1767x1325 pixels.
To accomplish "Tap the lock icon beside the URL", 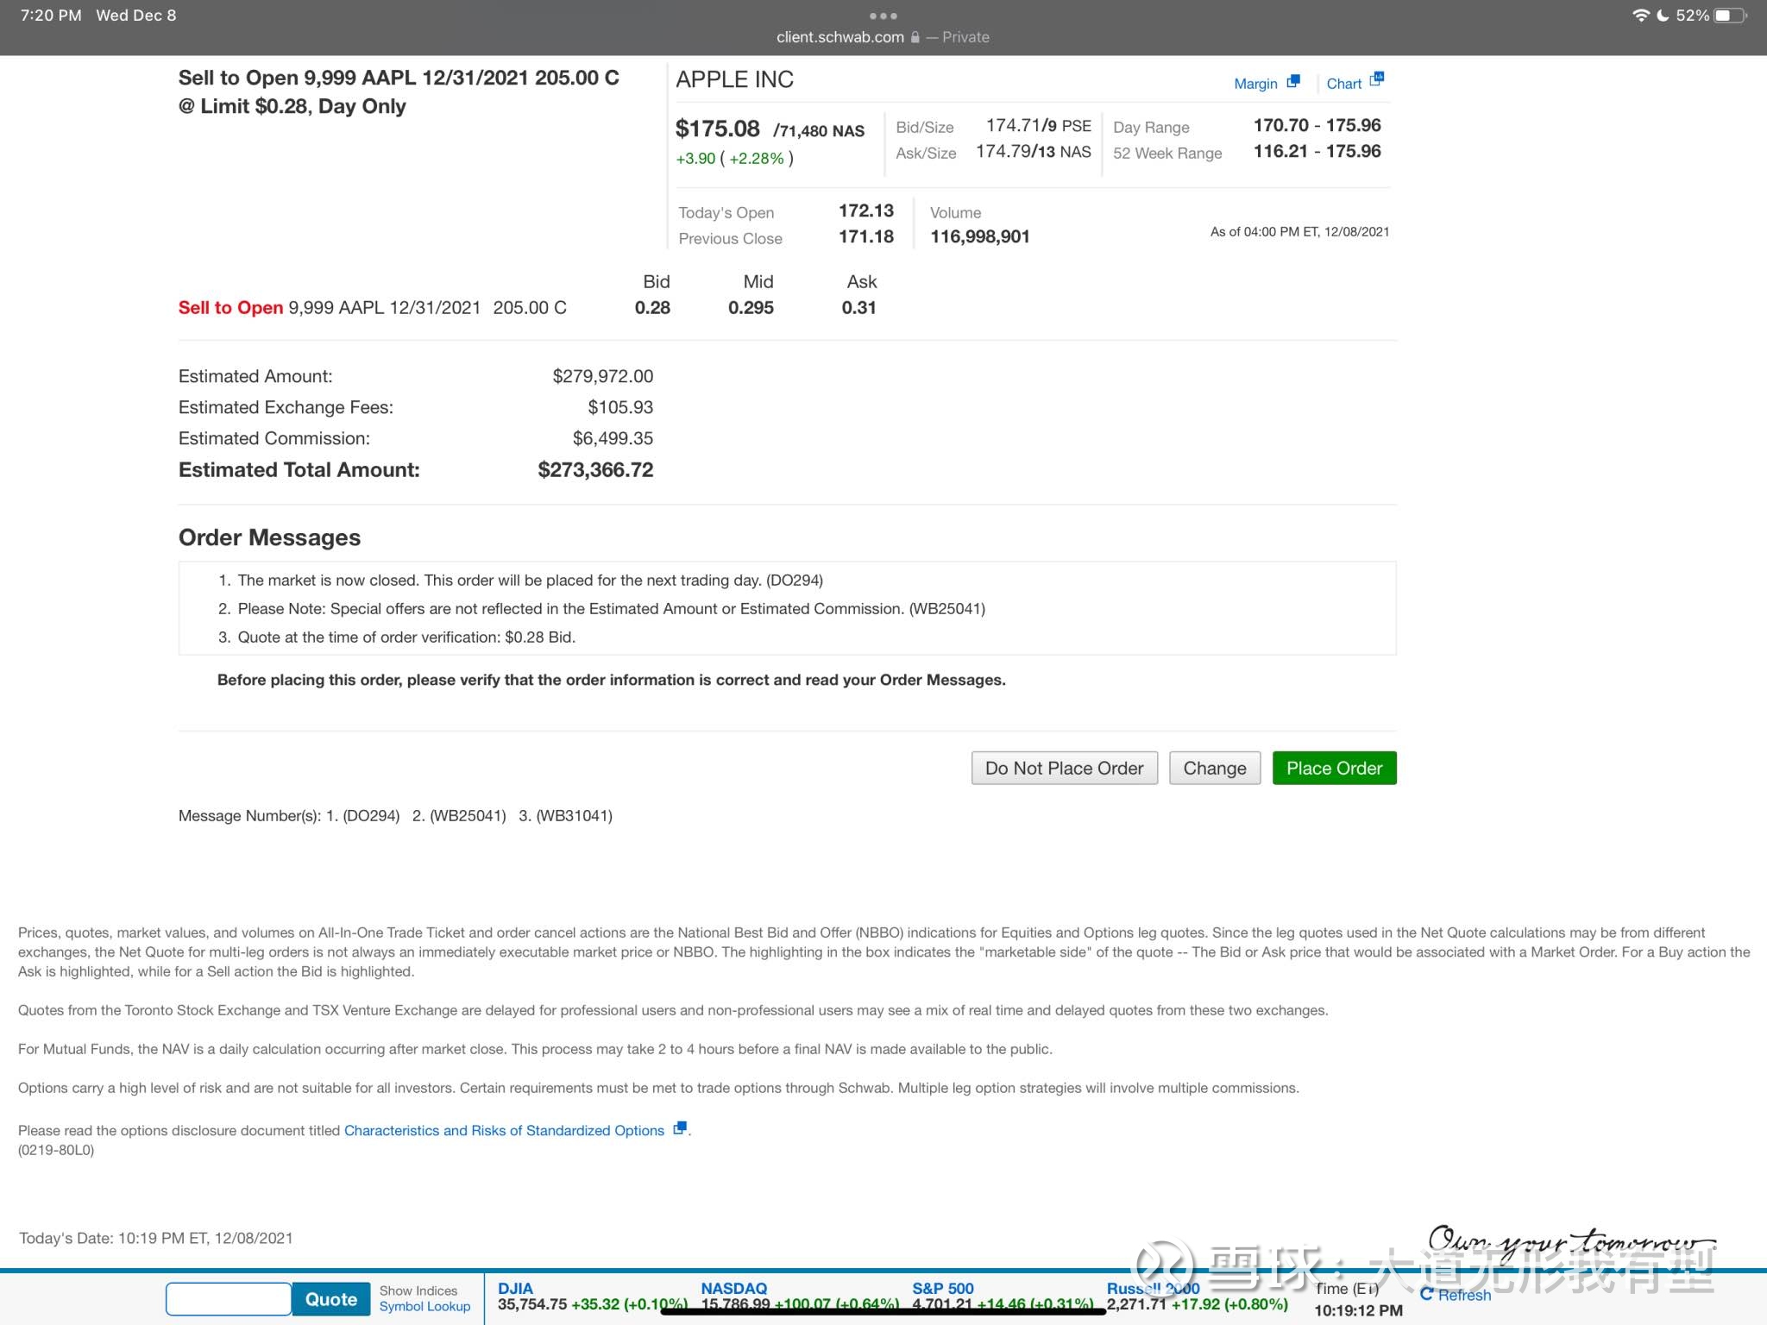I will (x=915, y=38).
